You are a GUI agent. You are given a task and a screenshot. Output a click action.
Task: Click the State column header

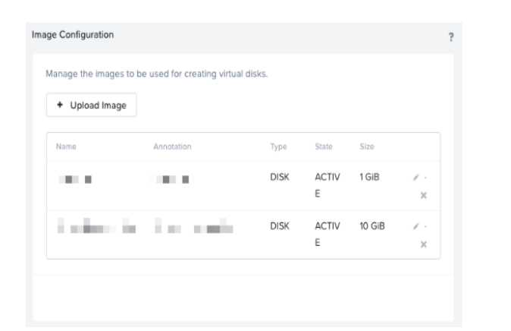click(324, 147)
